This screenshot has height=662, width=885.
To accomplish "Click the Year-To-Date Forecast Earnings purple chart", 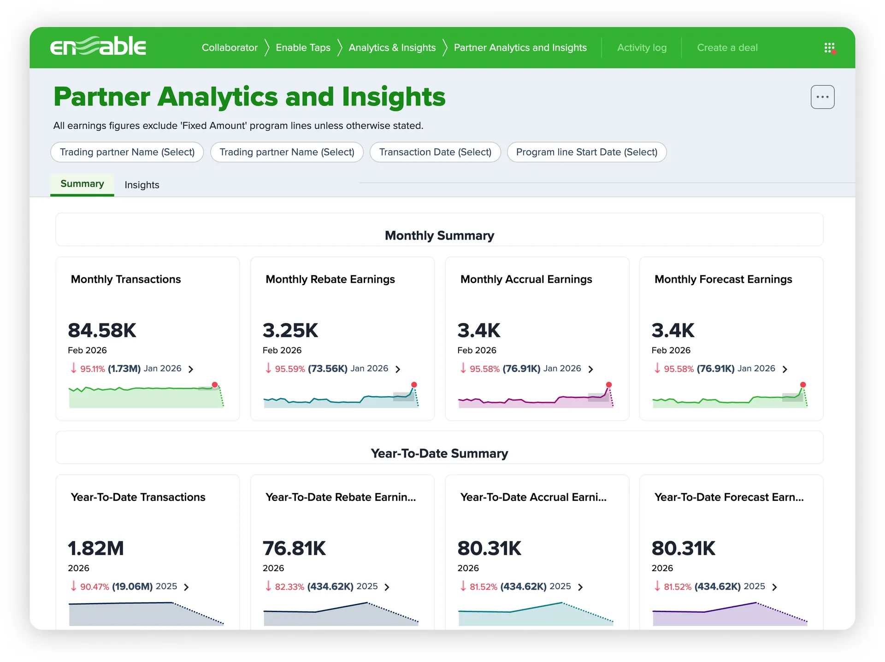I will click(x=730, y=614).
